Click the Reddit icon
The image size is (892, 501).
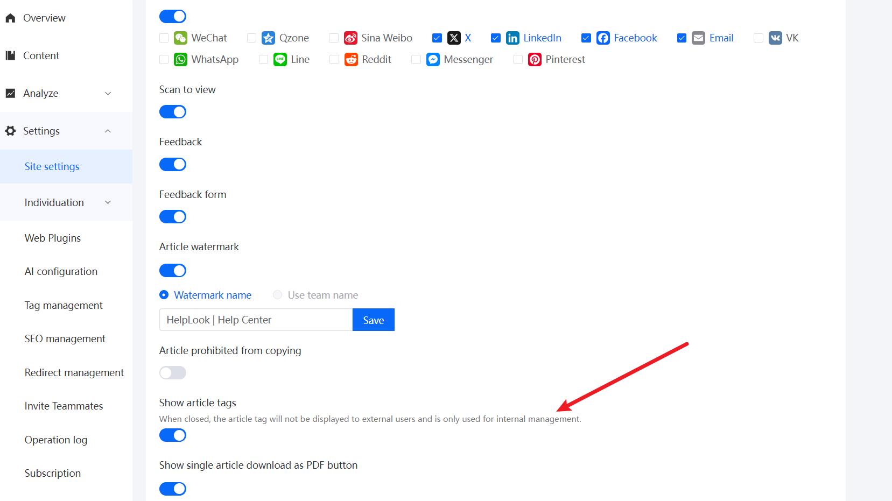click(x=351, y=59)
